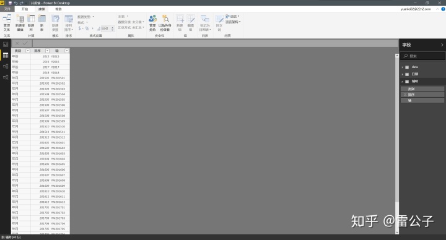Screen dimensions: 446x240
Task: Click the signed-in account email
Action: coord(416,9)
